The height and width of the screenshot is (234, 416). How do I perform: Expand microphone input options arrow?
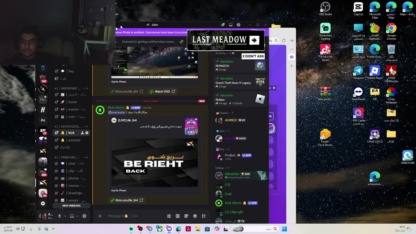coord(65,216)
